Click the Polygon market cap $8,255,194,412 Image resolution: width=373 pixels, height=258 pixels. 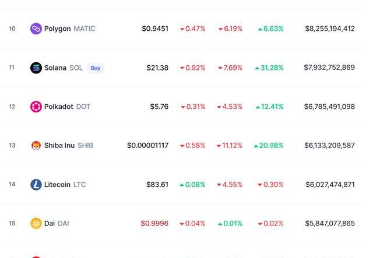[330, 29]
